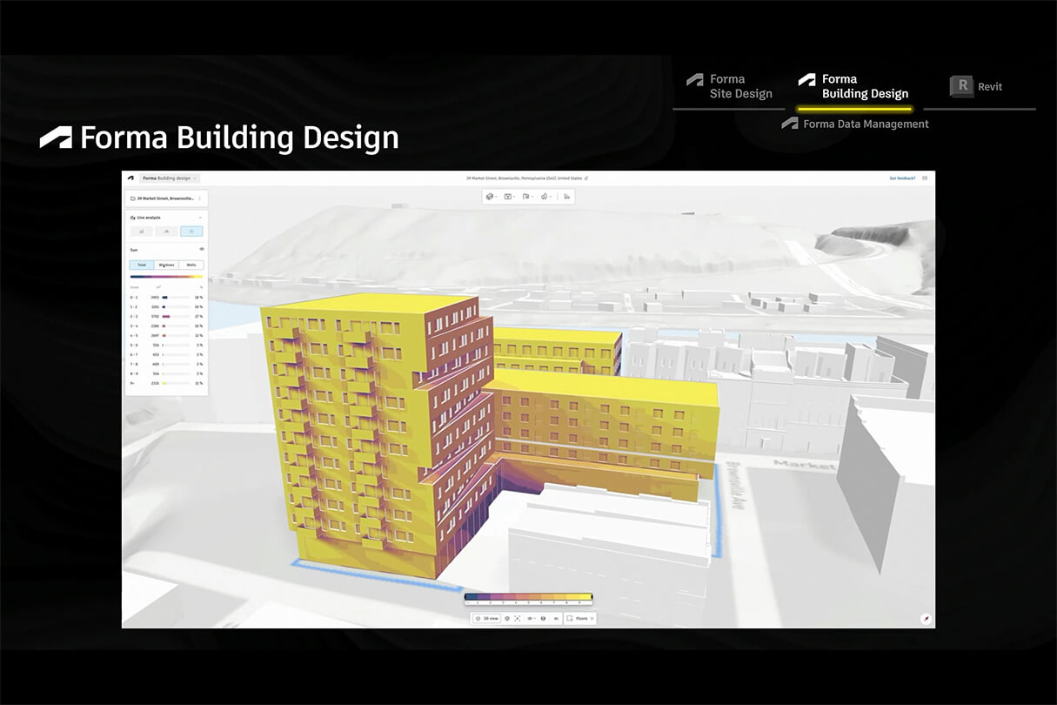Click the compass icon at viewport corner
The height and width of the screenshot is (705, 1057).
927,618
